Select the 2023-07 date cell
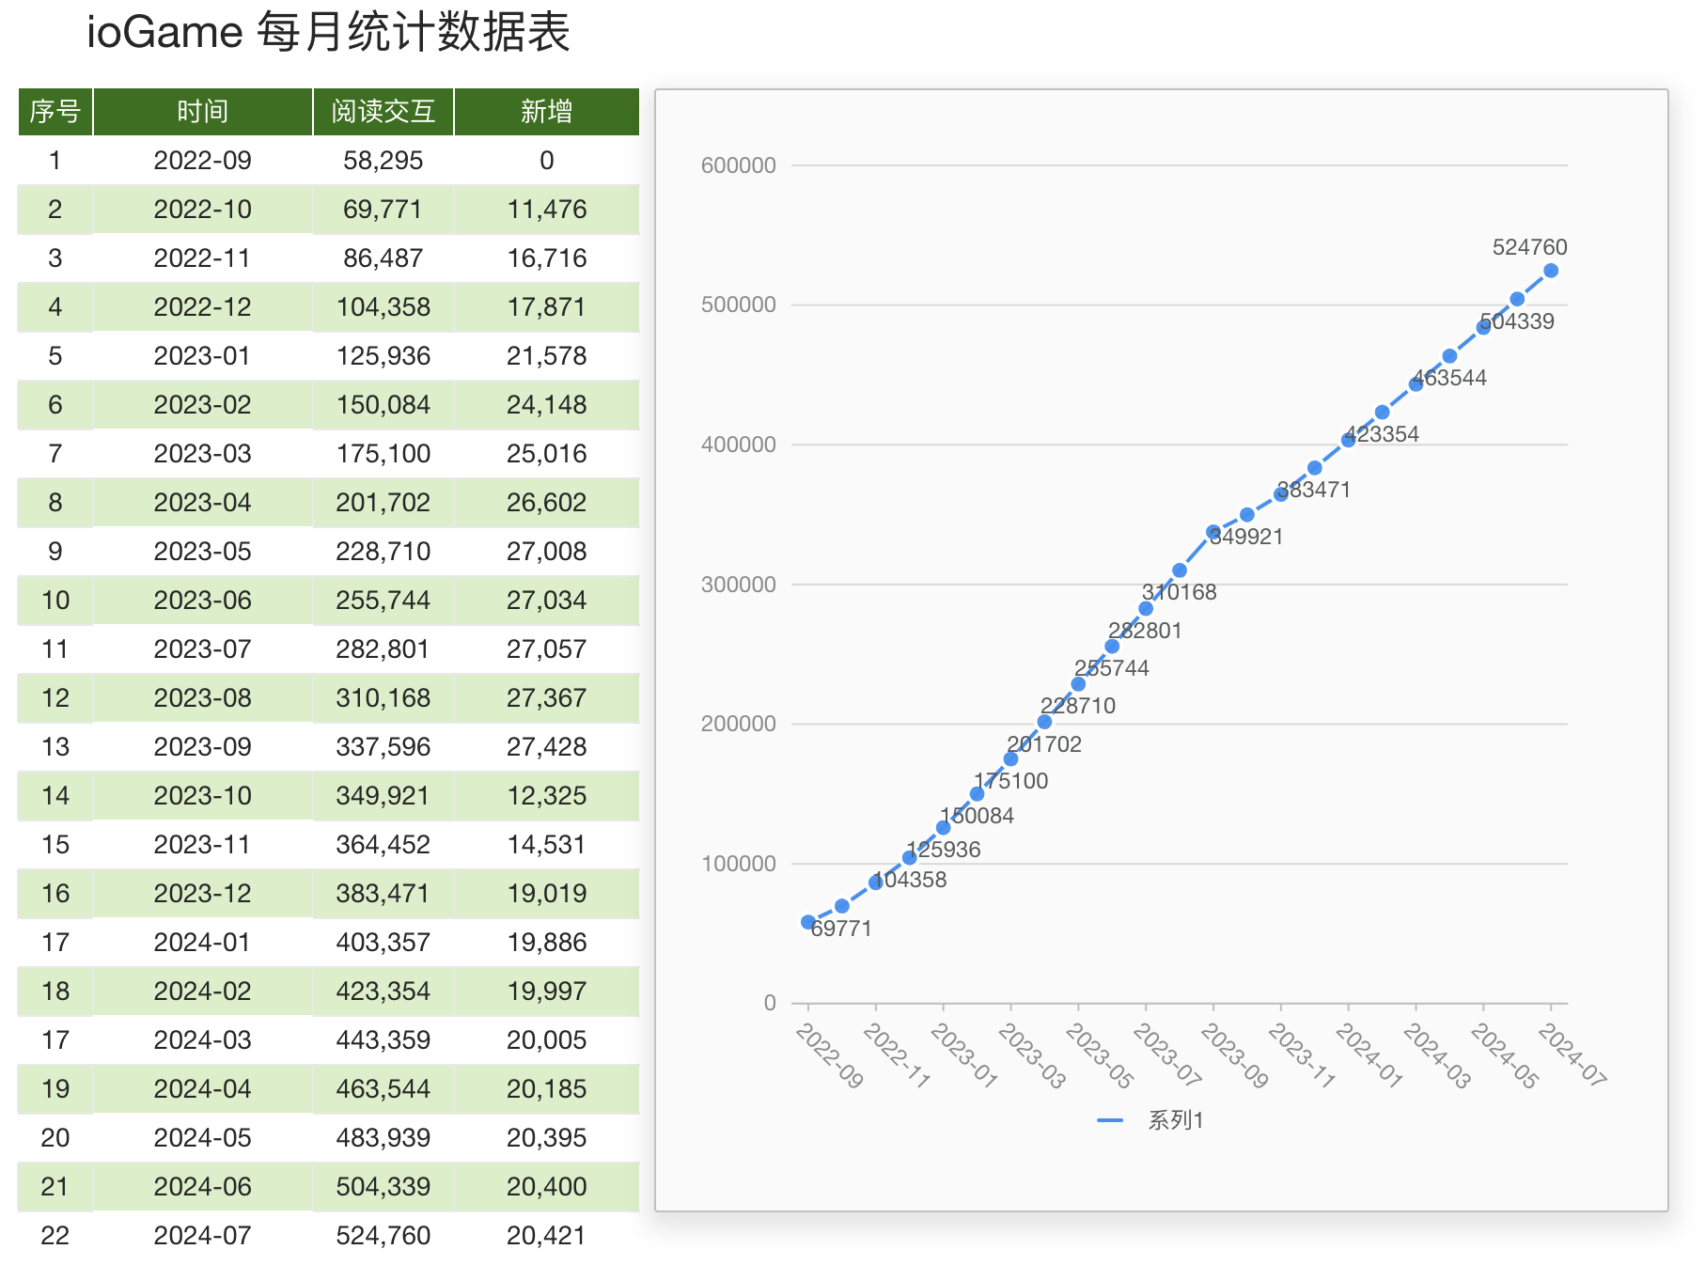The width and height of the screenshot is (1705, 1265). point(203,649)
